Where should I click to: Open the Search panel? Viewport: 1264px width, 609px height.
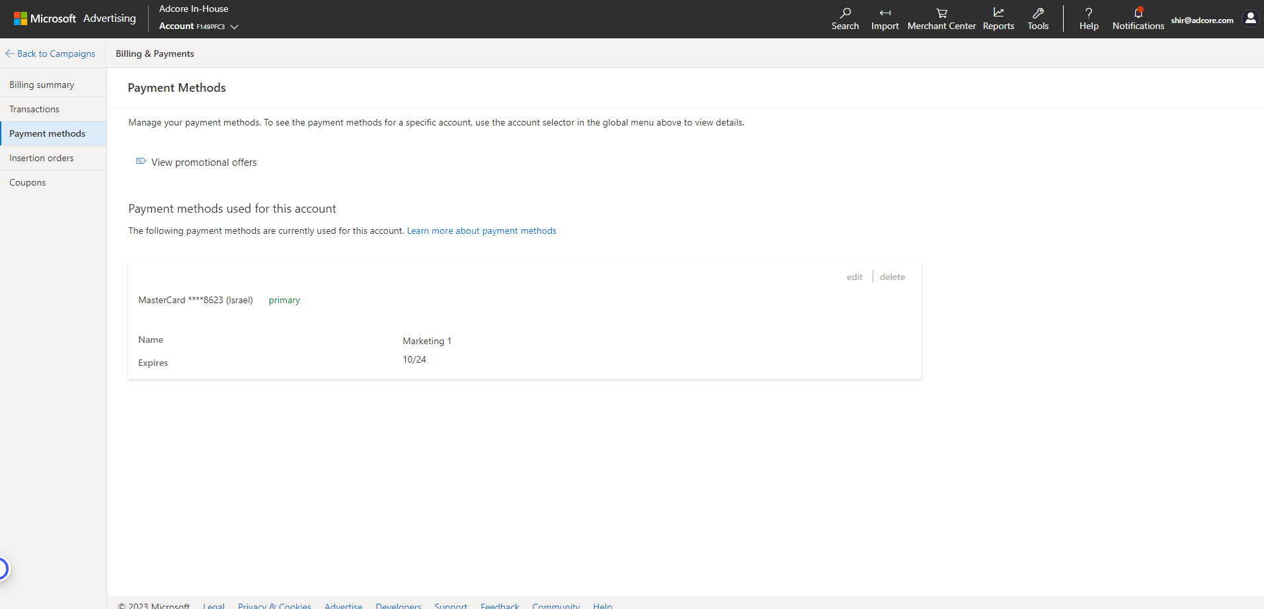(845, 18)
